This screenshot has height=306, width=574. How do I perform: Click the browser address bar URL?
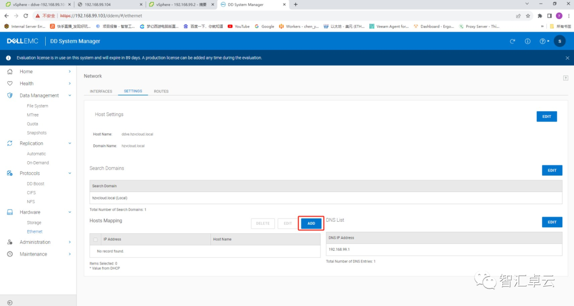click(101, 16)
